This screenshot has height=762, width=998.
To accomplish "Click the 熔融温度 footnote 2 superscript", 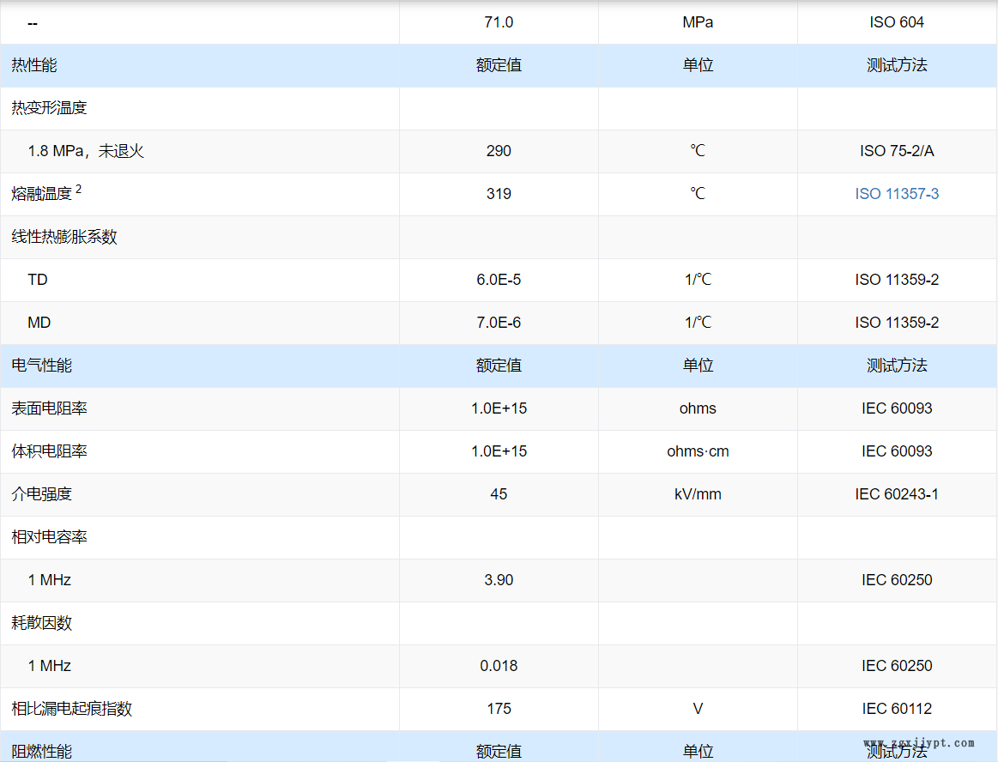I will [79, 189].
